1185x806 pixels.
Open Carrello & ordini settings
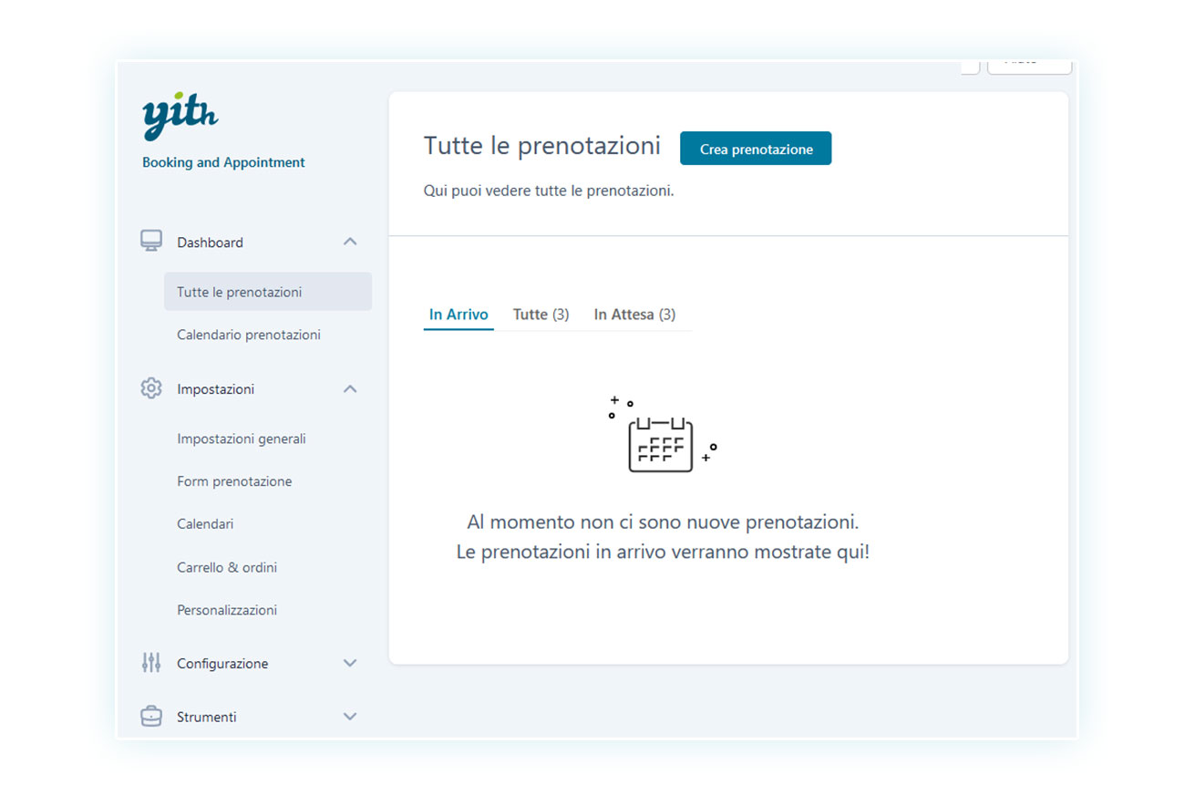[x=227, y=567]
